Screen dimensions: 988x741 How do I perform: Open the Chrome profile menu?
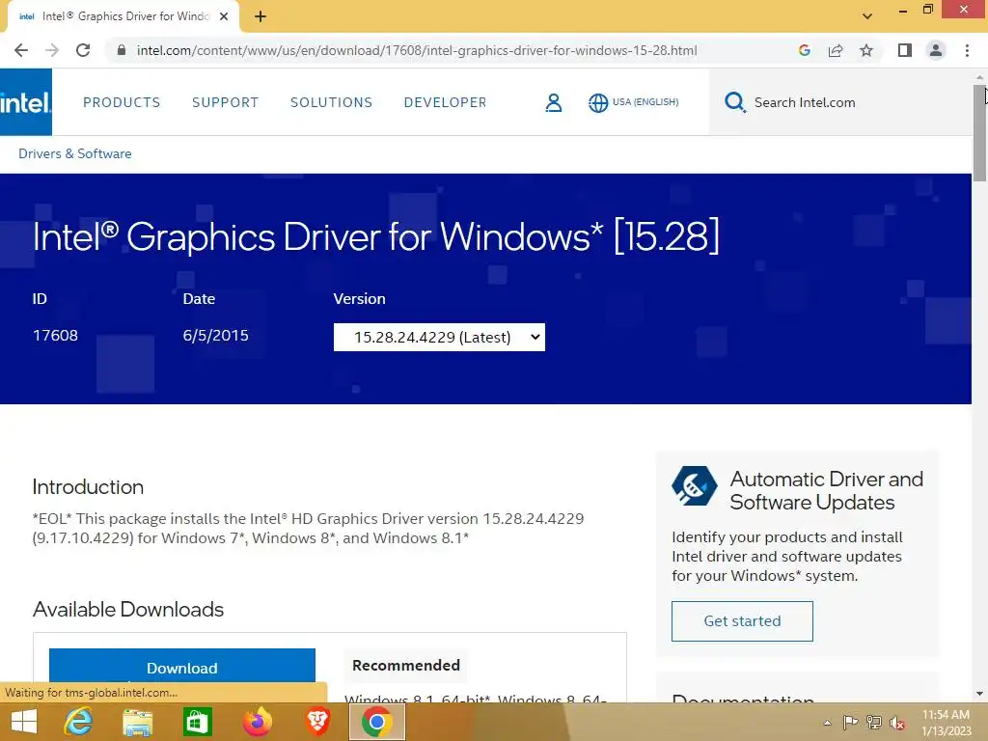936,50
